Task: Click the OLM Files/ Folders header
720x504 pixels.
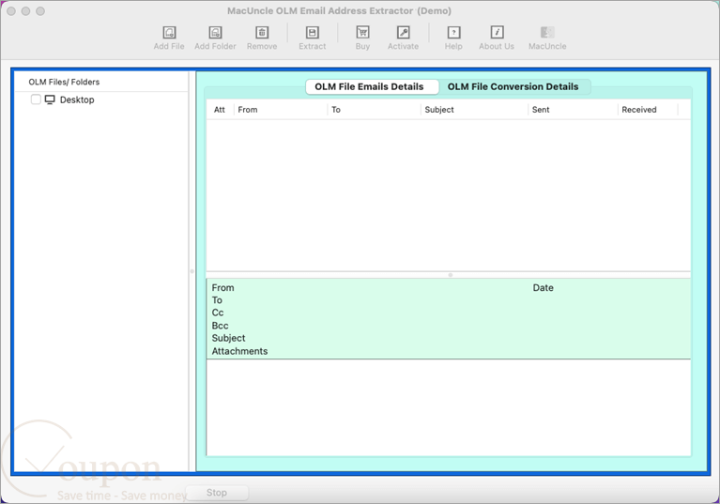Action: 64,83
